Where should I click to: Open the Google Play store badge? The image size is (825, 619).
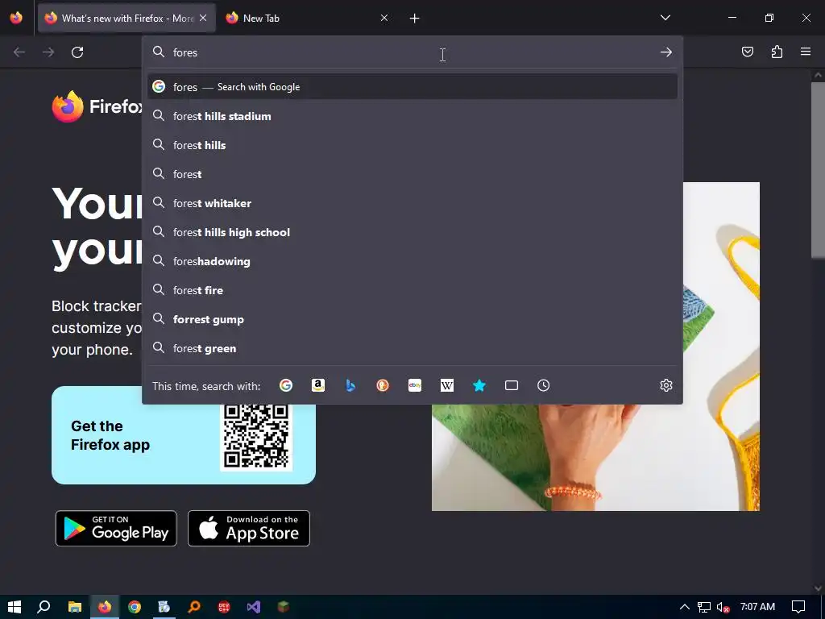116,528
